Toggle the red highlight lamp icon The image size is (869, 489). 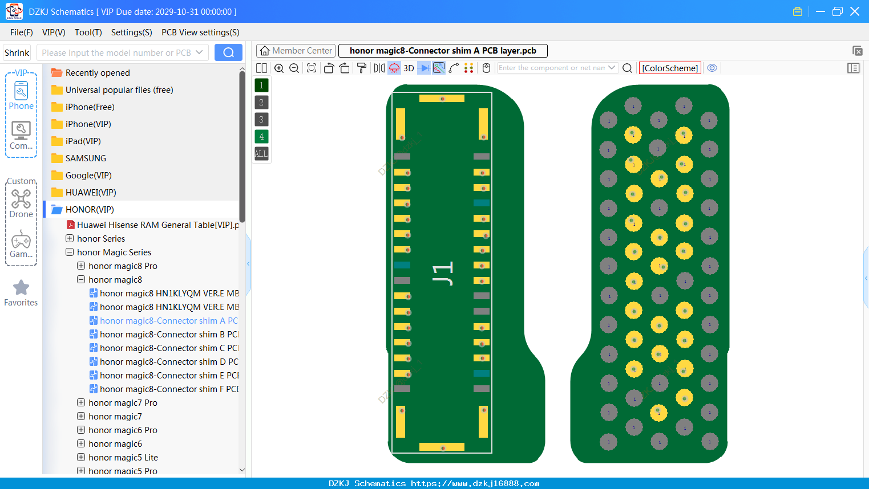coord(394,68)
